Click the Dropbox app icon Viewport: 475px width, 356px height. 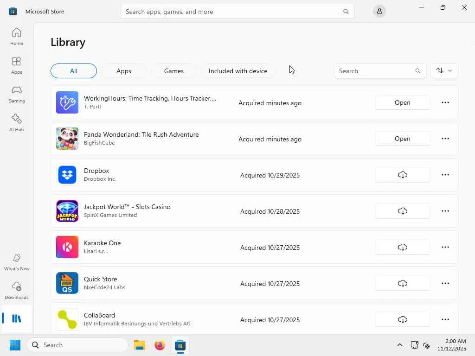click(67, 175)
